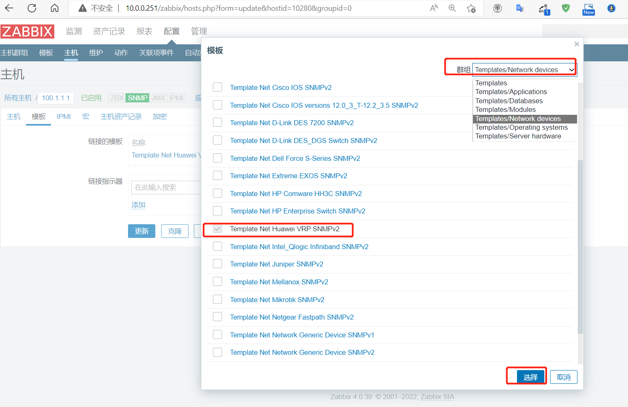Viewport: 628px width, 407px height.
Task: Choose Templates/Server hardware in group list
Action: (x=525, y=136)
